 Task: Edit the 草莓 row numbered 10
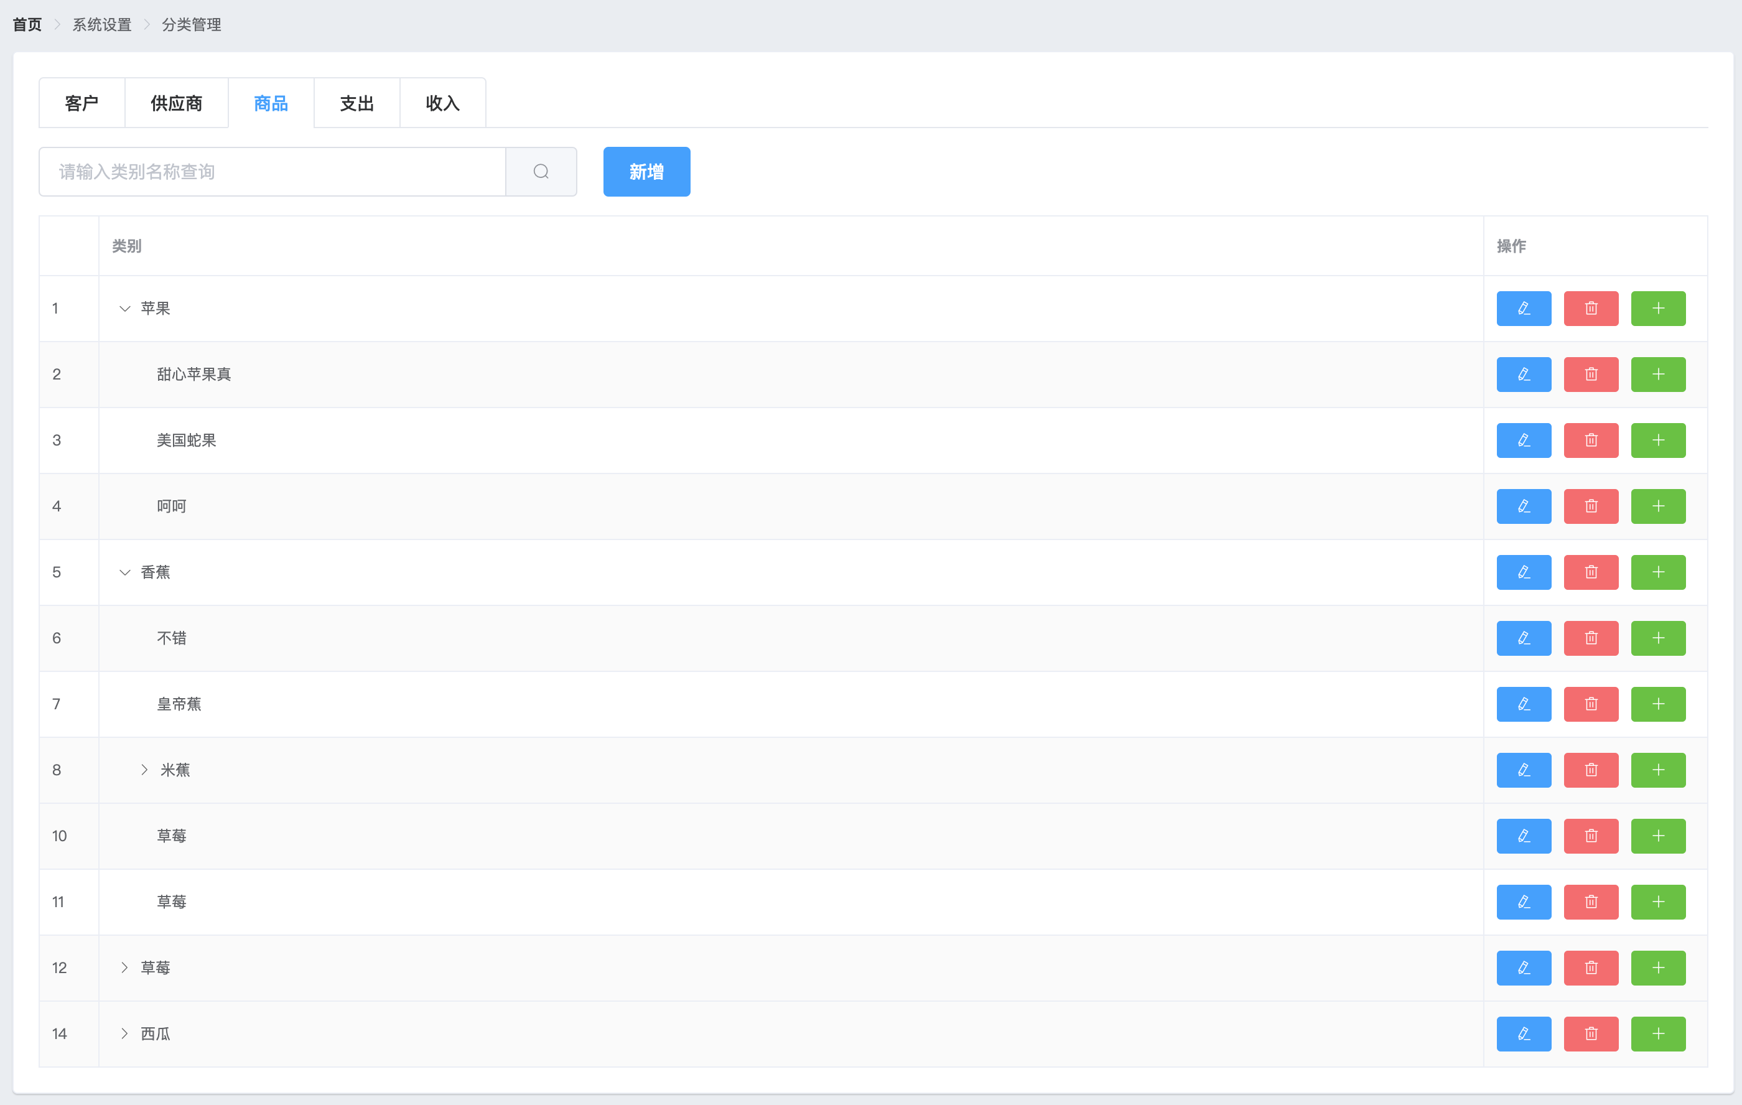click(x=1524, y=835)
